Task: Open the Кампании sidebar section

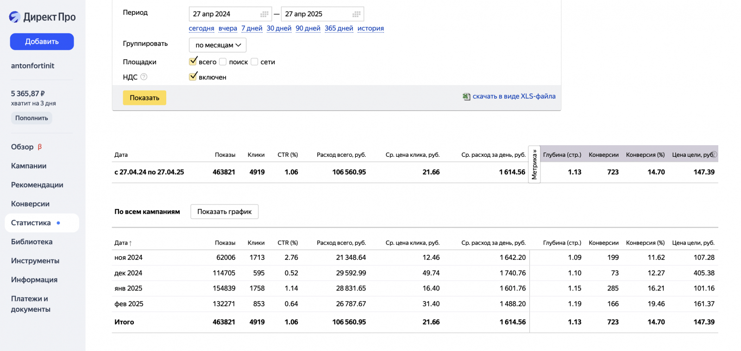Action: (29, 166)
